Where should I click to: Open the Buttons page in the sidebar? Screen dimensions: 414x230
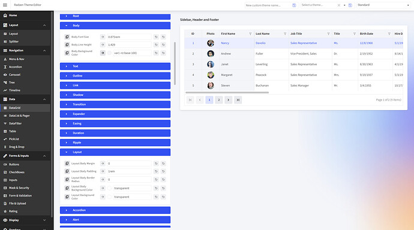(25, 164)
